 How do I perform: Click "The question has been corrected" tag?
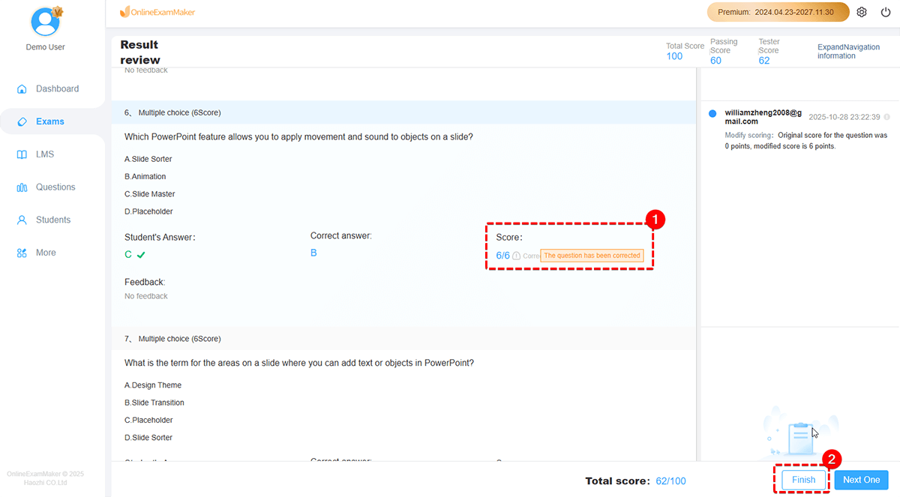point(592,256)
